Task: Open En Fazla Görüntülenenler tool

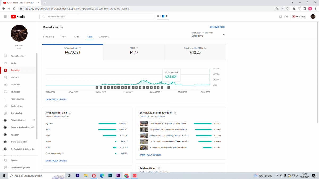Action: [23, 149]
